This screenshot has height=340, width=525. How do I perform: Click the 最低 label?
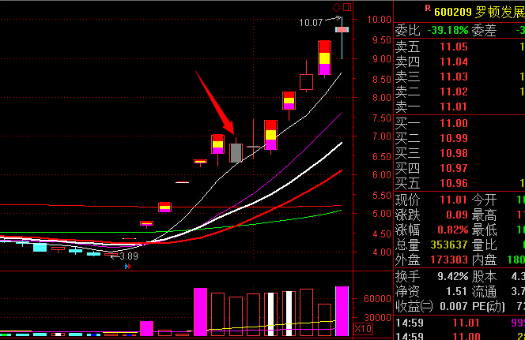point(484,230)
